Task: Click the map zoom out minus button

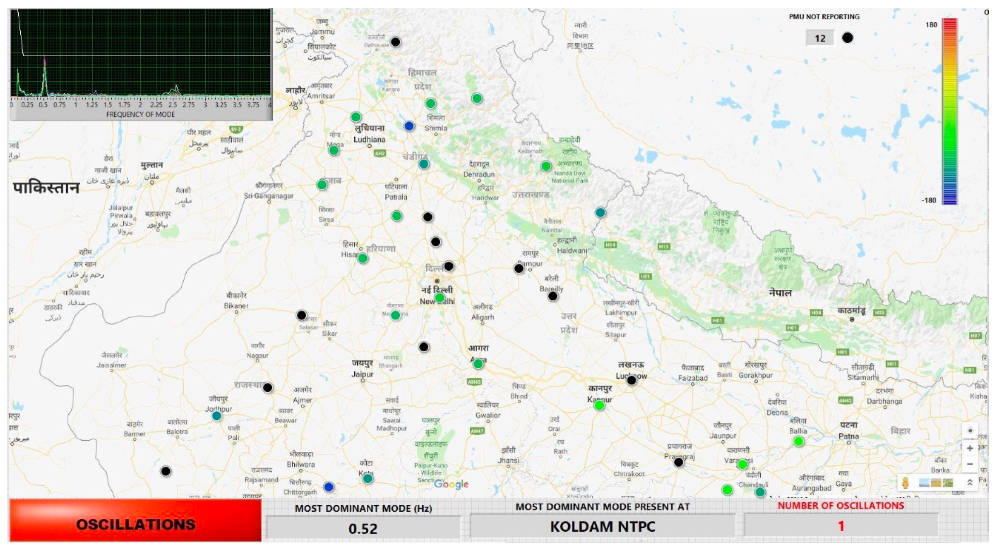Action: pos(970,464)
